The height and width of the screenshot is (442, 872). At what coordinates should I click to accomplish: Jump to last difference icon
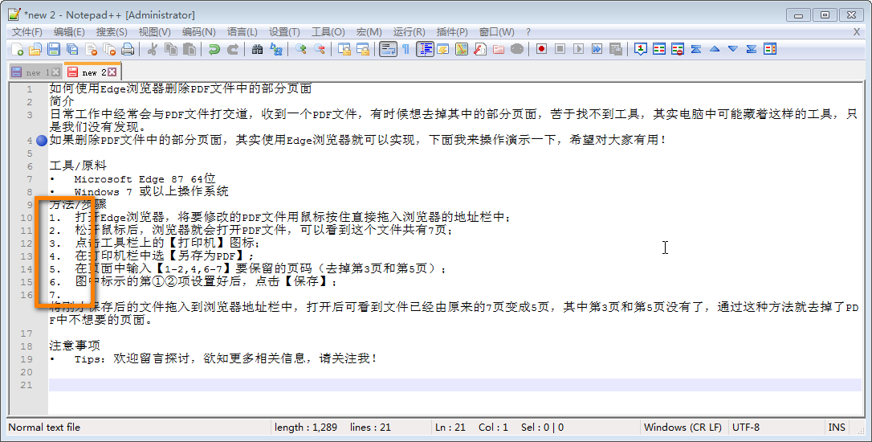752,49
